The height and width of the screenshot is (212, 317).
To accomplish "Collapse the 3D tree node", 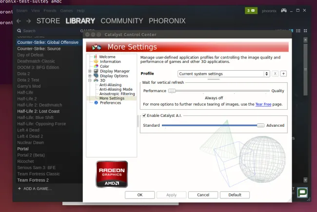I will [90, 80].
